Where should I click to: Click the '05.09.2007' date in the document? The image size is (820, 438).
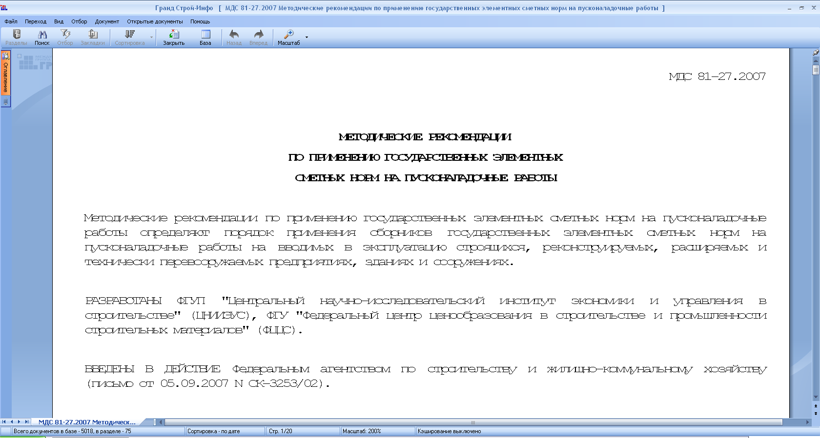tap(194, 383)
